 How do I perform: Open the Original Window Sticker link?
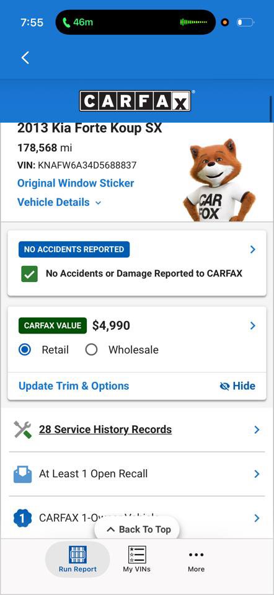(x=76, y=183)
